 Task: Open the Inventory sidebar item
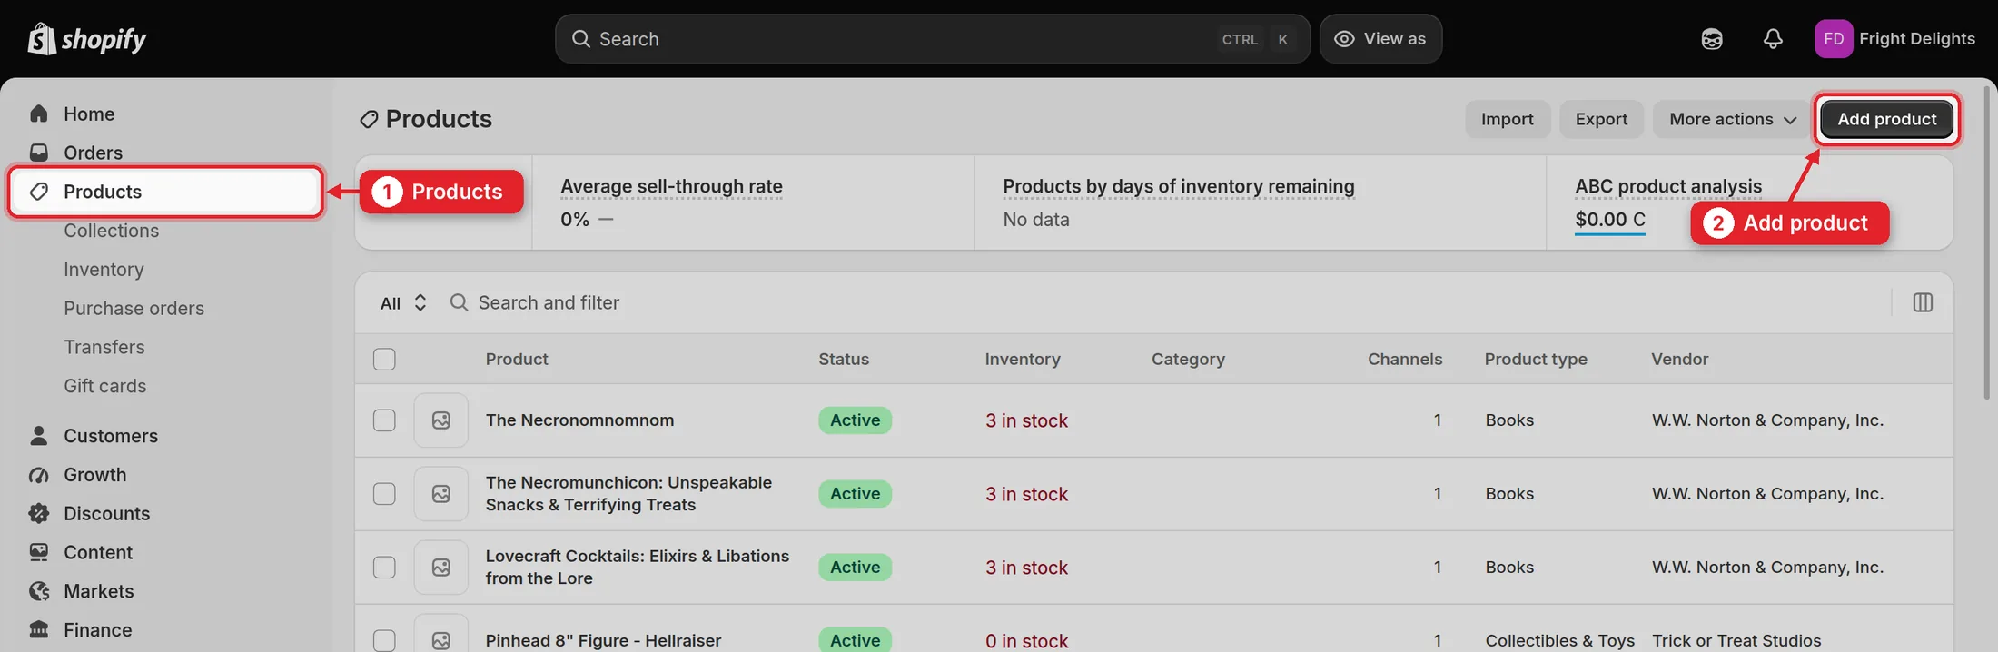click(104, 270)
